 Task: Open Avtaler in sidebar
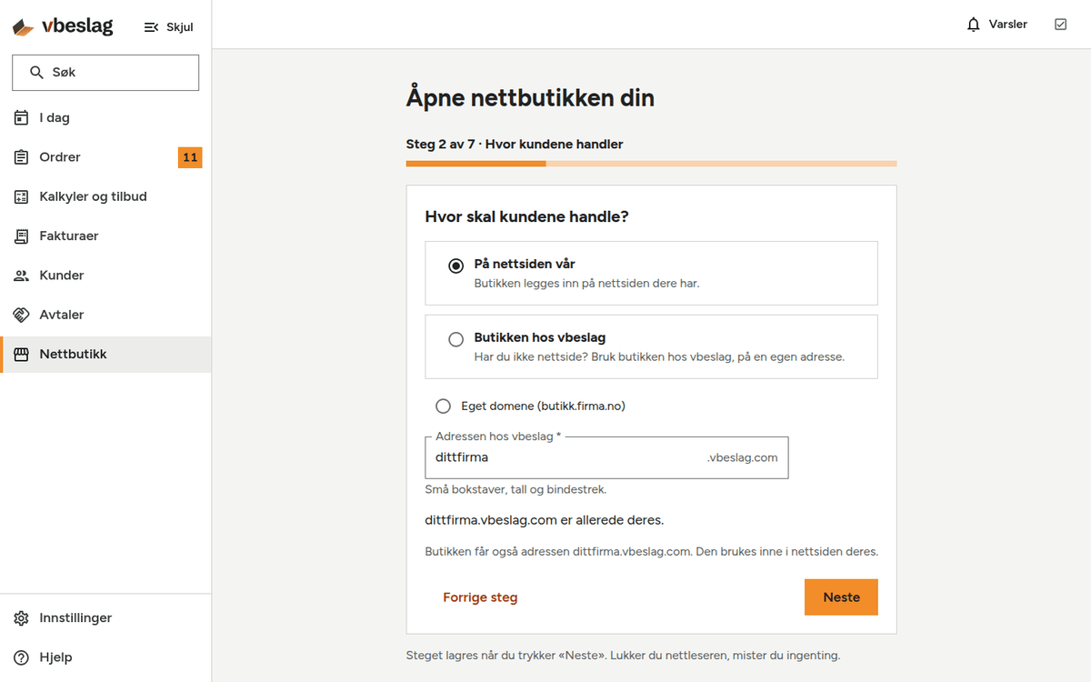tap(105, 315)
